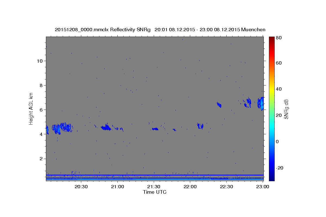Click the dark red top of colorbar

(271, 39)
